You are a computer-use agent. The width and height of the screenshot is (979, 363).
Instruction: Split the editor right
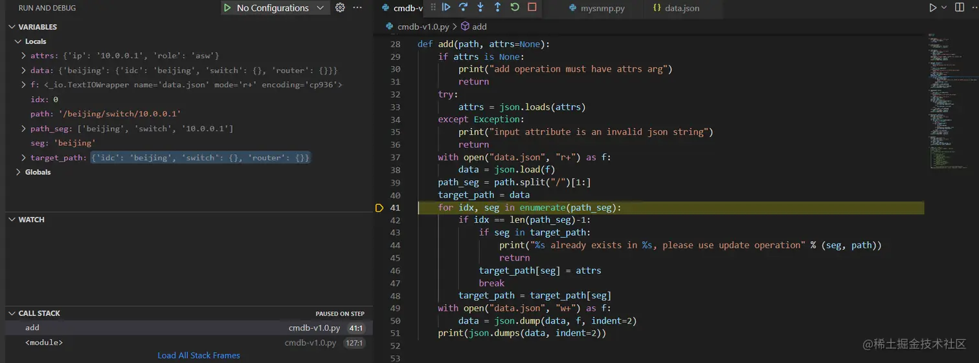coord(958,8)
